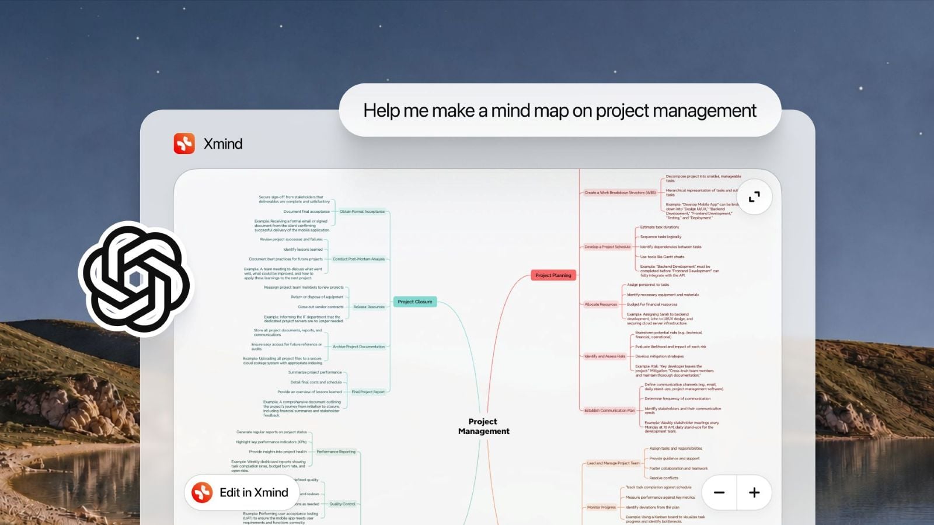Click 'Determine frequency of communication' topic
This screenshot has width=934, height=525.
[678, 399]
